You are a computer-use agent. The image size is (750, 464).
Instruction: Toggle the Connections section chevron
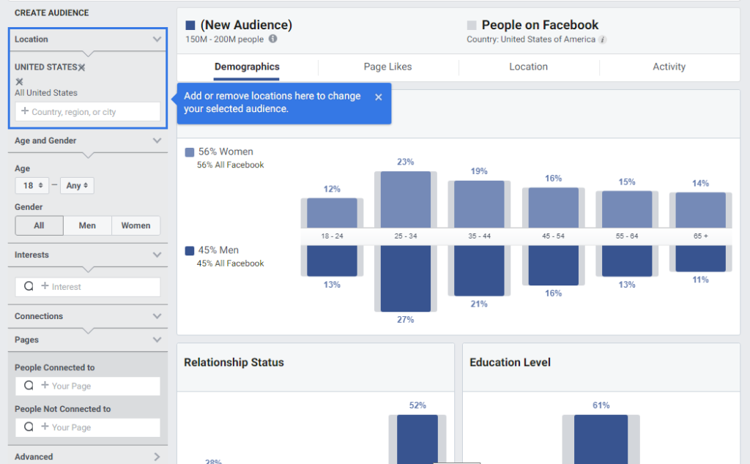(157, 316)
